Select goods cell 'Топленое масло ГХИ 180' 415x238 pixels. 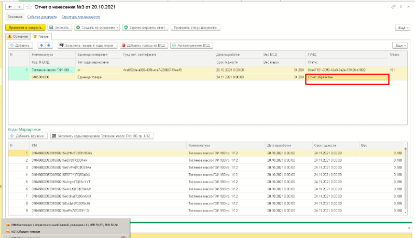pyautogui.click(x=52, y=70)
